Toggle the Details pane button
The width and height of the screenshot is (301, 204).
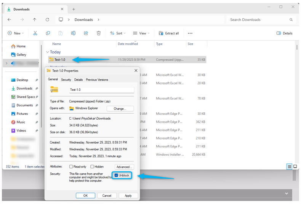pyautogui.click(x=285, y=33)
